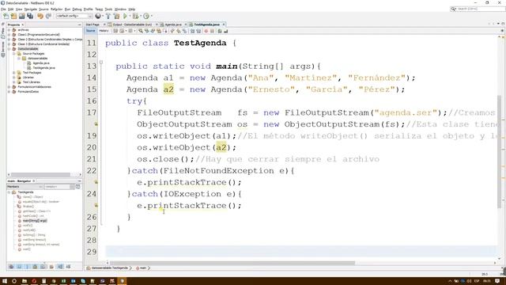Toggle Sort by Source in Navigator

click(68, 267)
